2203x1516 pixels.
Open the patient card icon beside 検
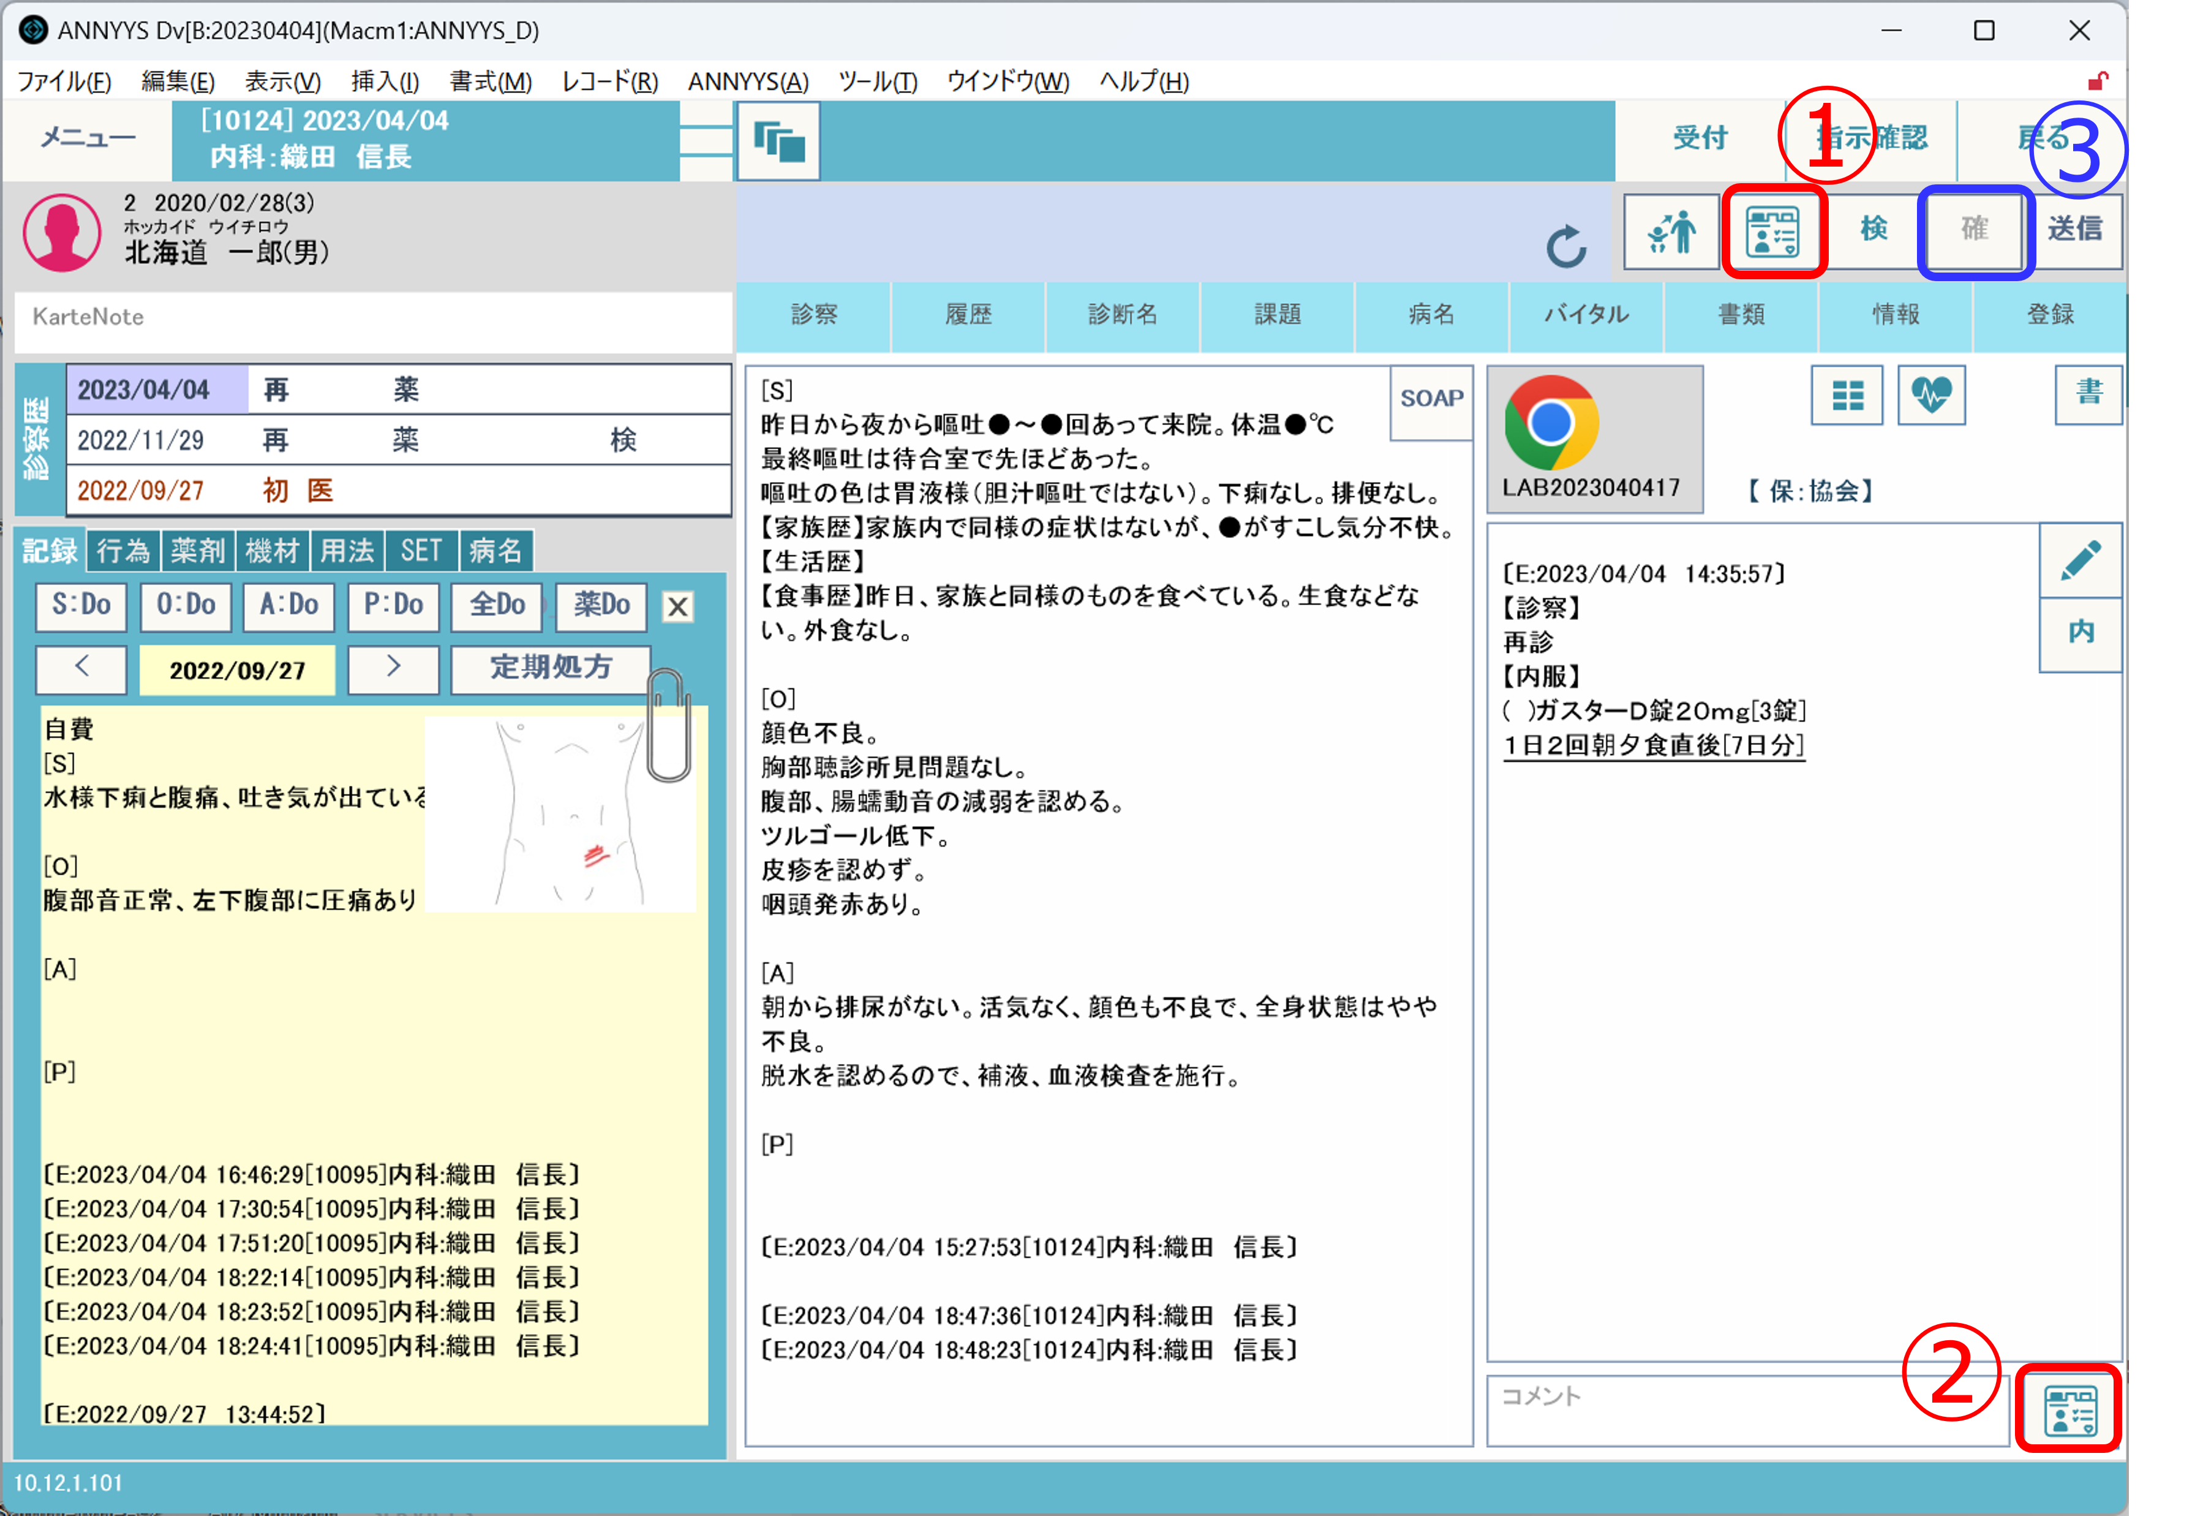tap(1772, 231)
